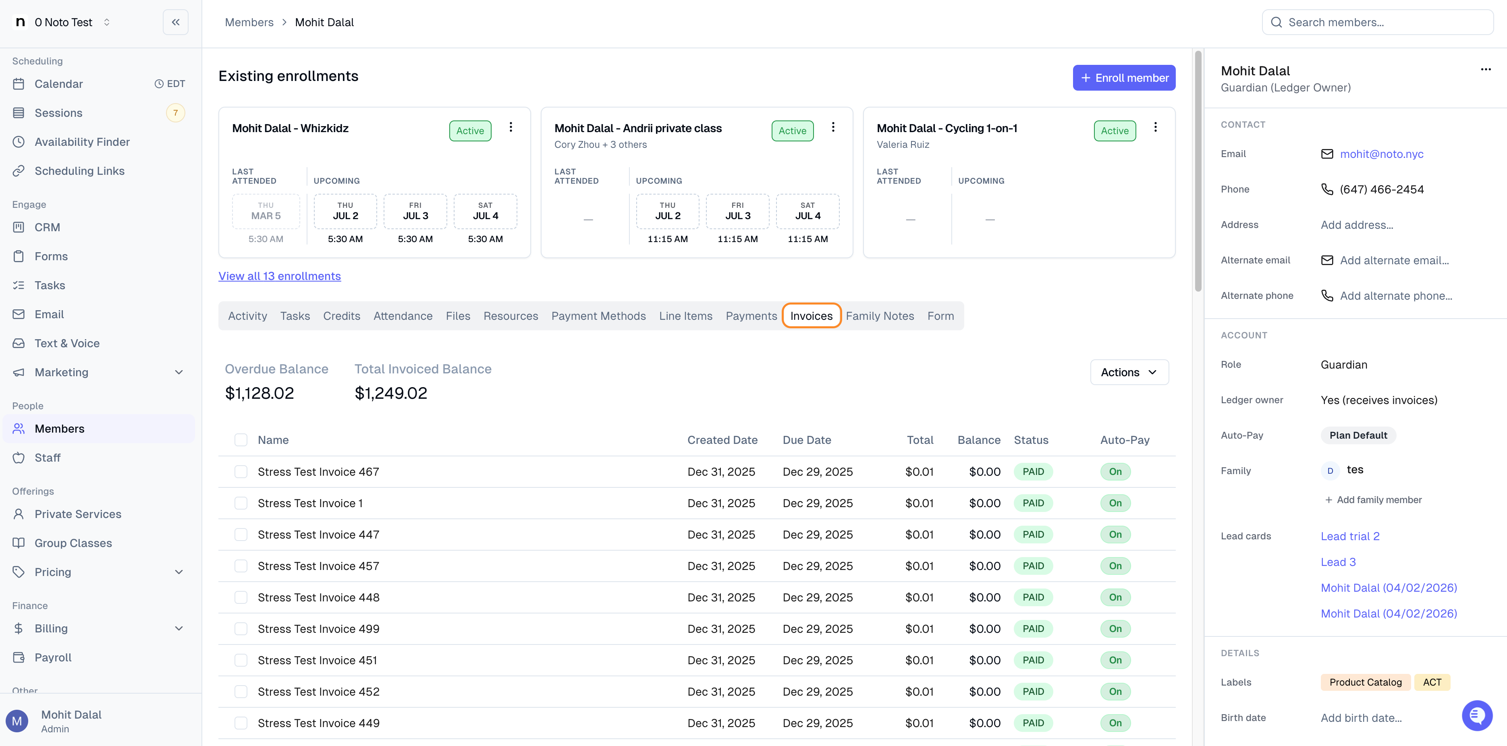Open three-dot menu on Cycling 1-on-1 card
Image resolution: width=1507 pixels, height=746 pixels.
[1155, 127]
